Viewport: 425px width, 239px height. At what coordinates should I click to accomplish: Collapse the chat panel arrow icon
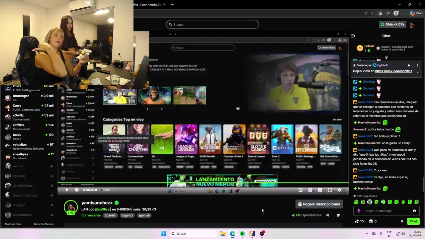[x=353, y=36]
